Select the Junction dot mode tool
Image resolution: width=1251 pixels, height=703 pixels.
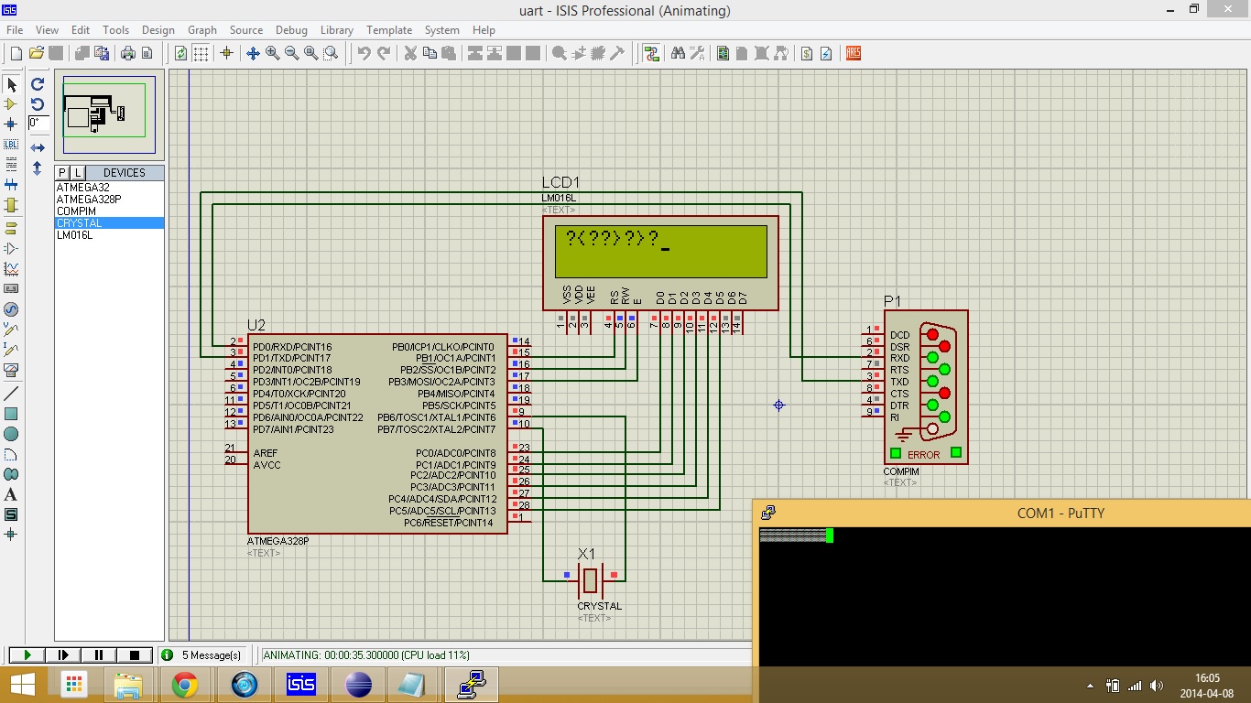coord(12,124)
